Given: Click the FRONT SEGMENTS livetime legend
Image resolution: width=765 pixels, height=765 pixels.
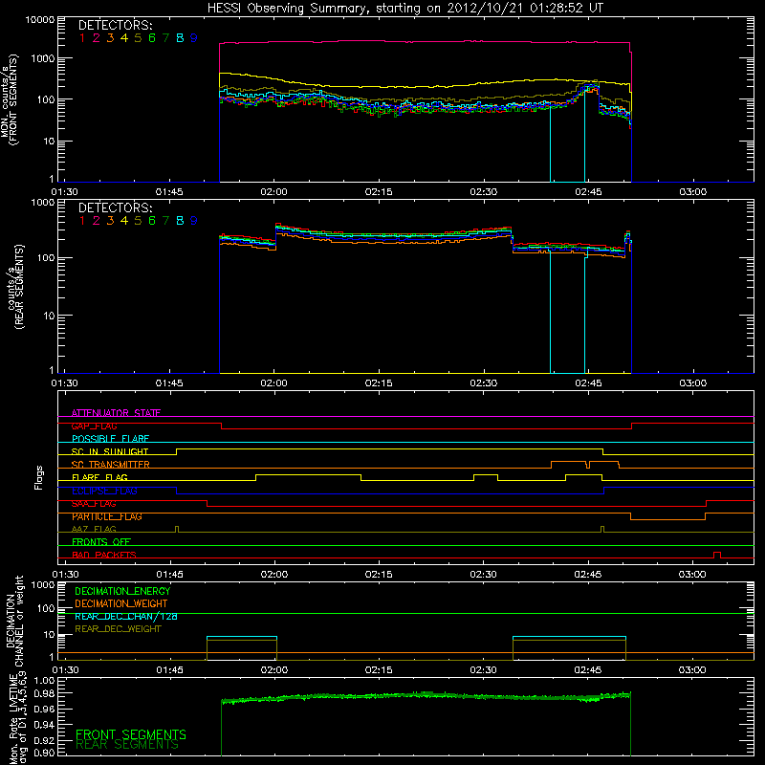Looking at the screenshot, I should click(x=131, y=734).
